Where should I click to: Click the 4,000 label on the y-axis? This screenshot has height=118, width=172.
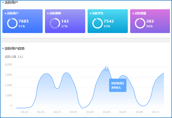click(x=8, y=65)
